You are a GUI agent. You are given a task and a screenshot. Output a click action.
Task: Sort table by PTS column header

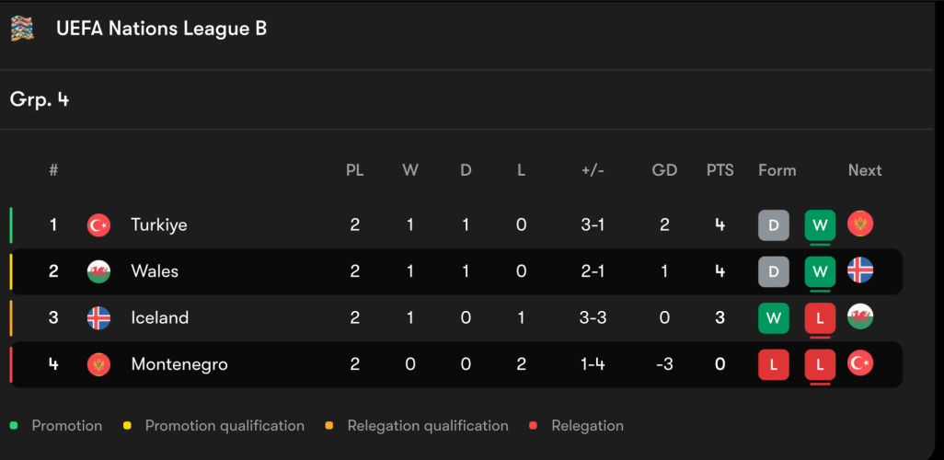coord(720,170)
